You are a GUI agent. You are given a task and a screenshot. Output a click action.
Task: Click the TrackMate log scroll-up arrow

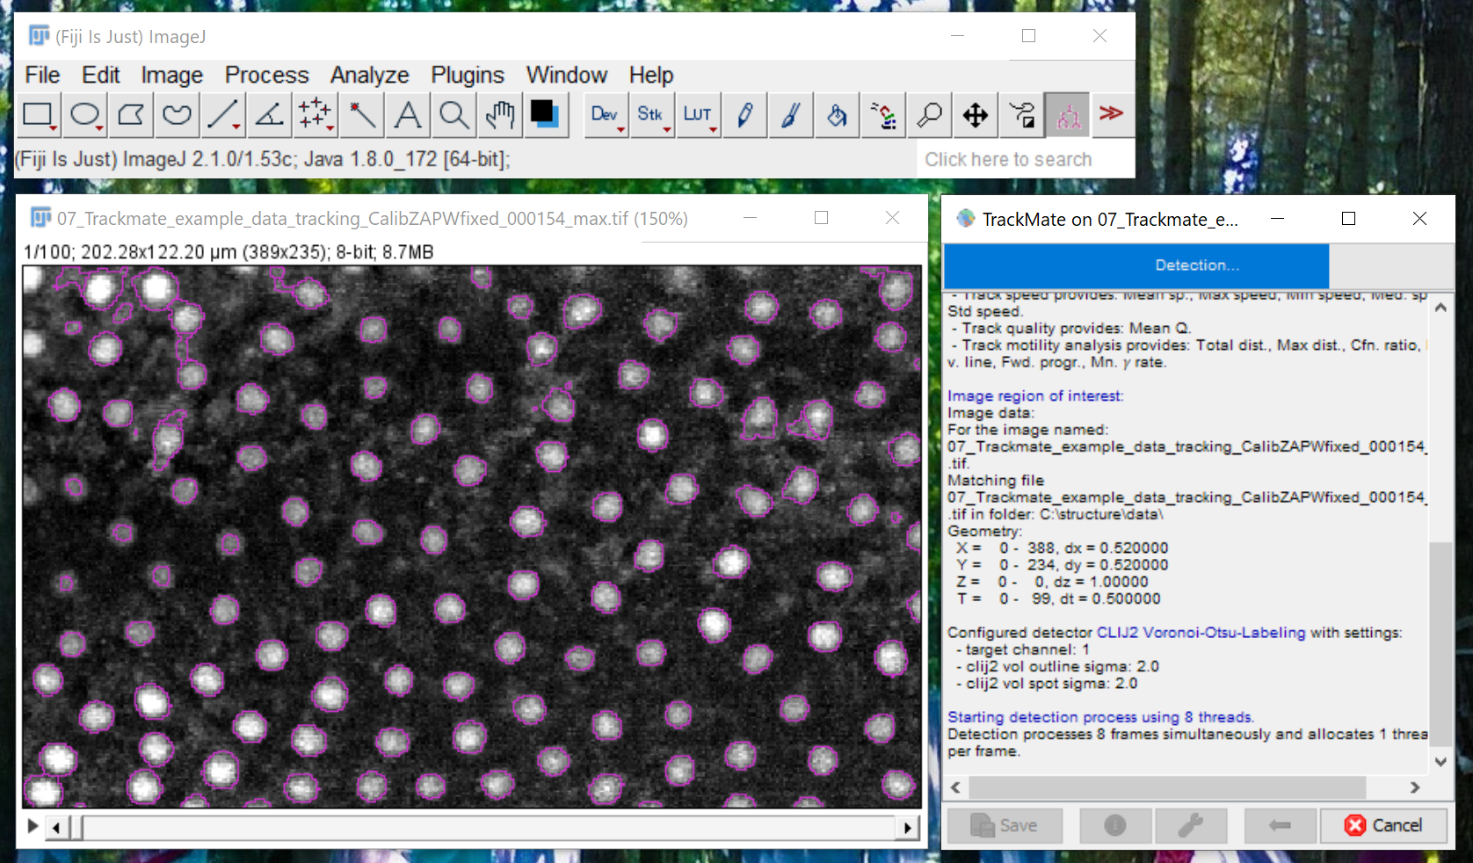click(x=1440, y=308)
